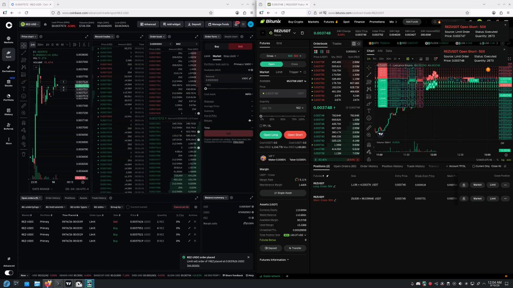Screen dimensions: 513x288
Task: Open See details link in order placed toast
Action: coord(193,265)
